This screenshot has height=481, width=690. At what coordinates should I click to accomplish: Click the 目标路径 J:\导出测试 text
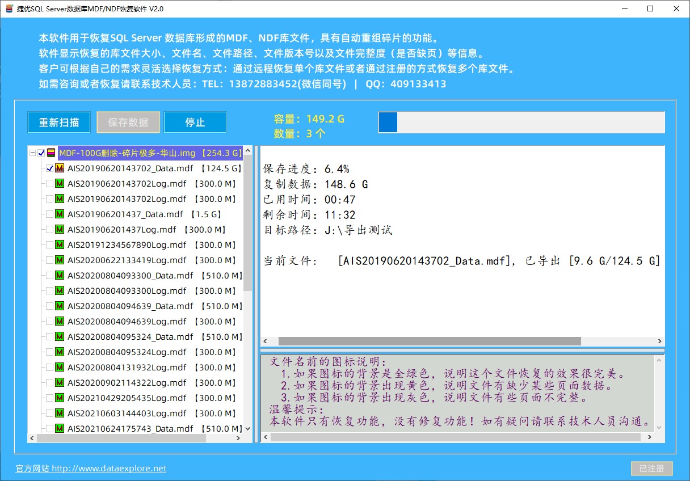(328, 230)
